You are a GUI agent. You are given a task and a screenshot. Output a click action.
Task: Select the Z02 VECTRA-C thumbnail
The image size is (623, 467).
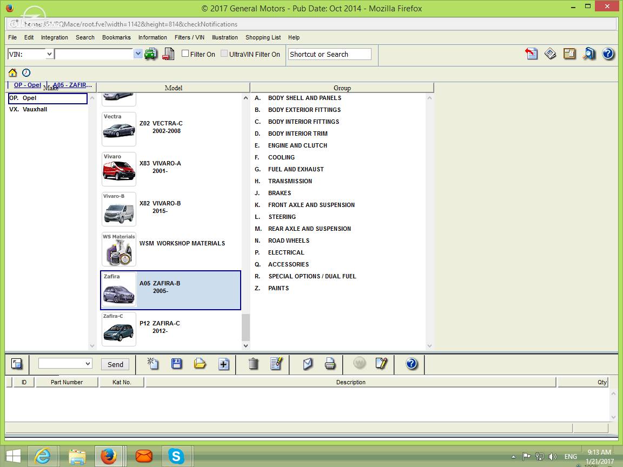tap(119, 129)
